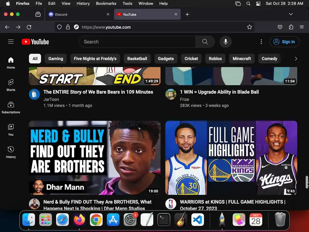Viewport: 309px width, 232px height.
Task: Open YouTube settings three-dot menu
Action: [261, 42]
